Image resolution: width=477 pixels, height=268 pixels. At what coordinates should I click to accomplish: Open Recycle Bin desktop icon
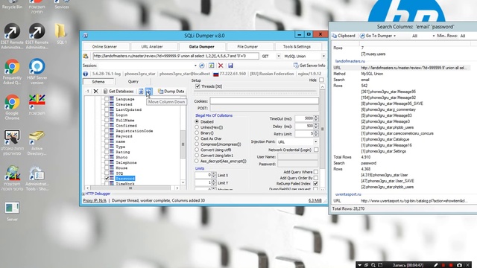[12, 4]
